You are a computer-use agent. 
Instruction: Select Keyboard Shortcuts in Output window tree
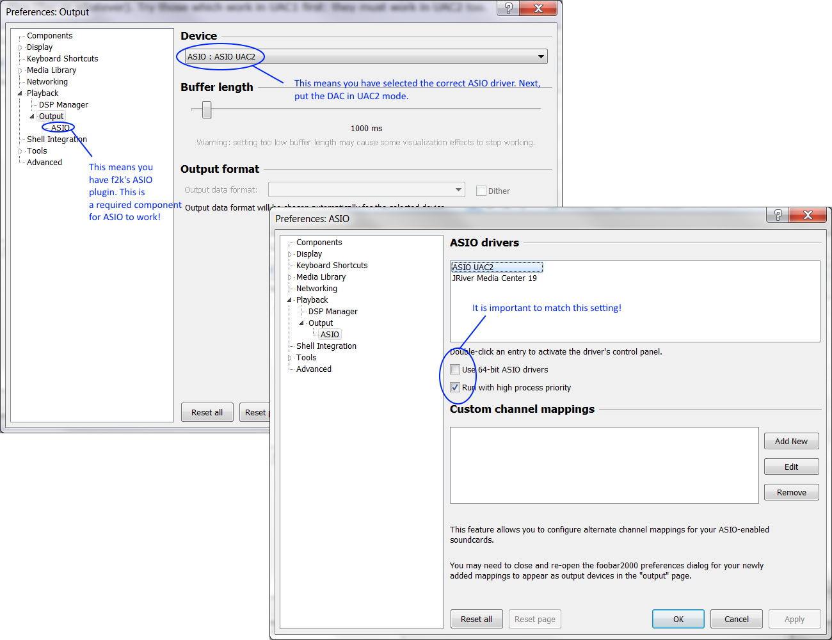point(62,59)
